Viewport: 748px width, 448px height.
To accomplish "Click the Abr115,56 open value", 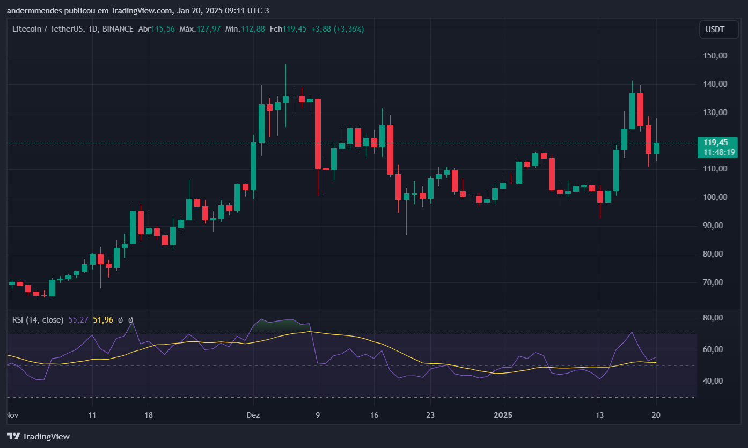I will [x=156, y=29].
